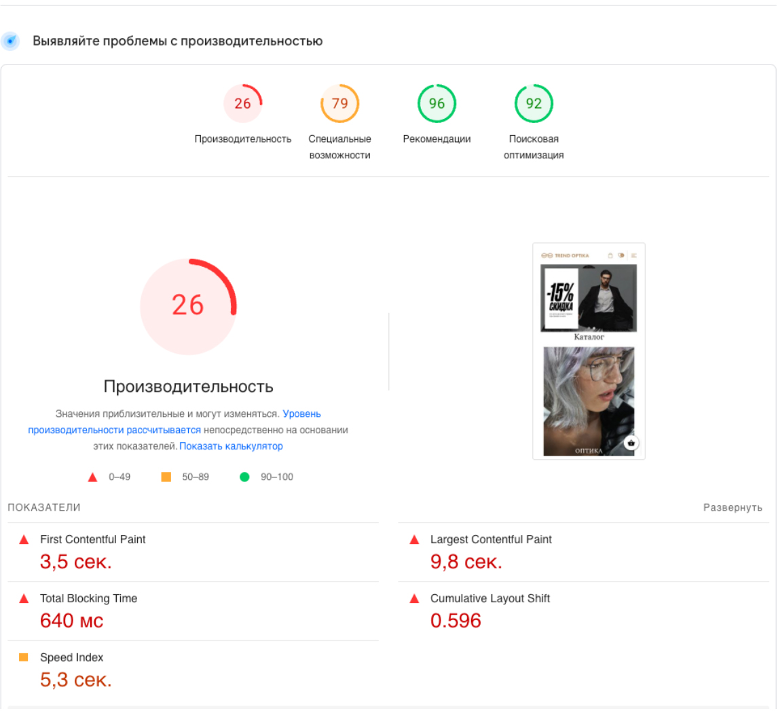Expand metric descriptions with Развернуть
This screenshot has height=711, width=780.
coord(732,508)
